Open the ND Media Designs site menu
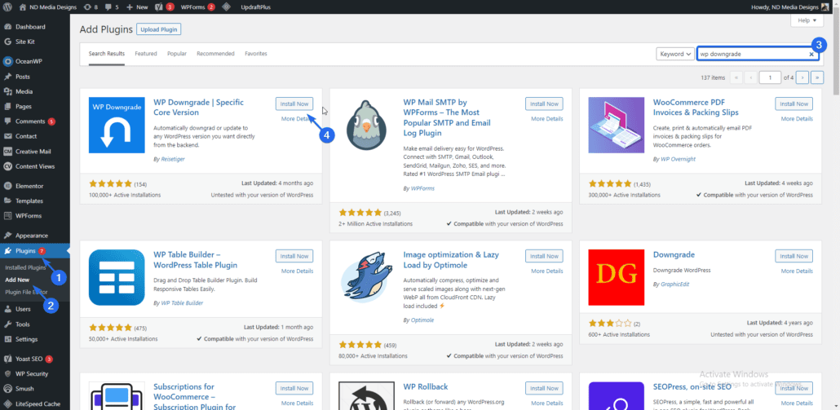 47,7
